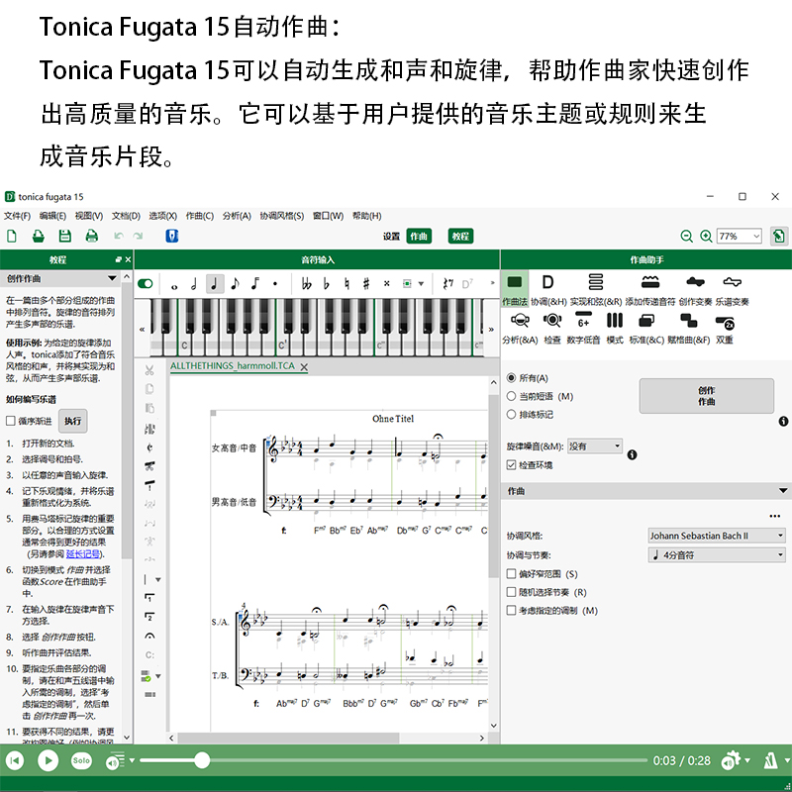Open 编辑(E) menu
The height and width of the screenshot is (792, 792).
(x=53, y=216)
